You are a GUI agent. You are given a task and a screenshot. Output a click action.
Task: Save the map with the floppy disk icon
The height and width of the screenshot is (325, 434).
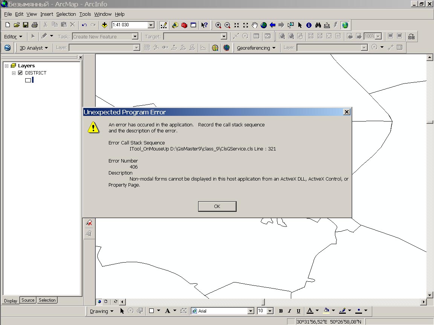pyautogui.click(x=26, y=25)
